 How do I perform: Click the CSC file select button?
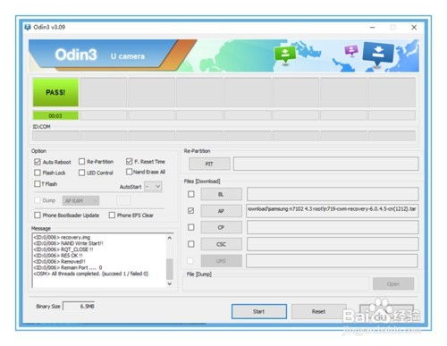click(x=221, y=244)
